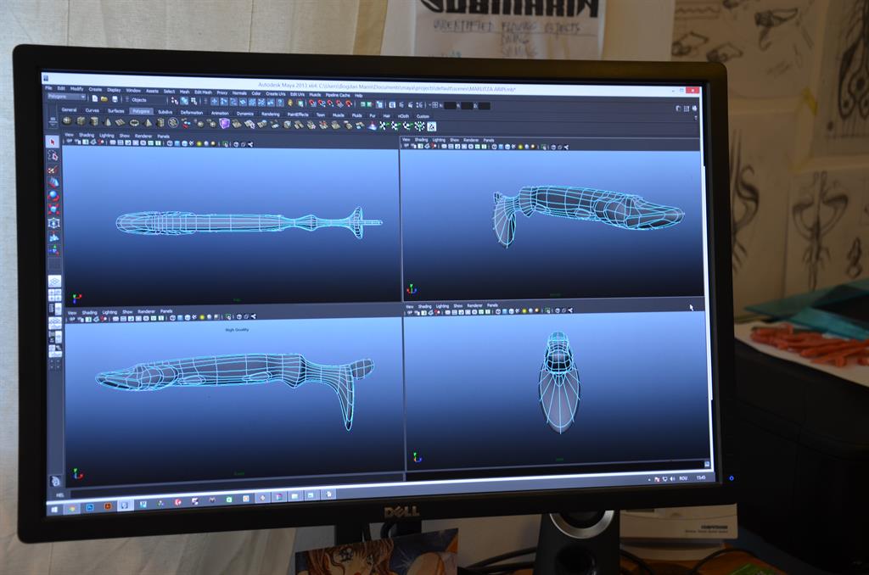
Task: Activate the Rotate tool in toolbox
Action: point(53,196)
